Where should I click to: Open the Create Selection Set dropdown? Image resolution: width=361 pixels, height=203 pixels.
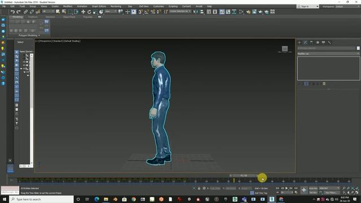point(180,11)
